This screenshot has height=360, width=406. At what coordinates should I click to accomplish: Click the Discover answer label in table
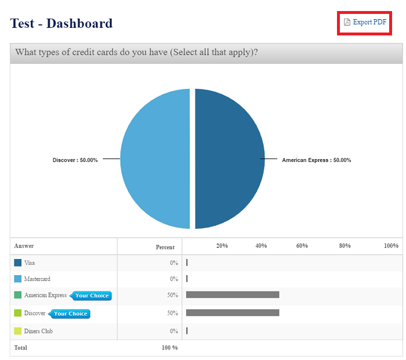[35, 313]
